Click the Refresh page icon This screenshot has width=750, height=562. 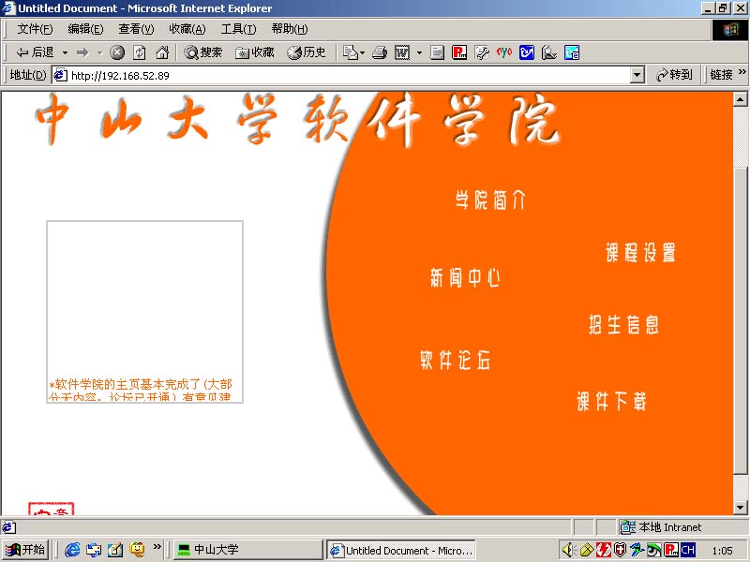tap(140, 52)
